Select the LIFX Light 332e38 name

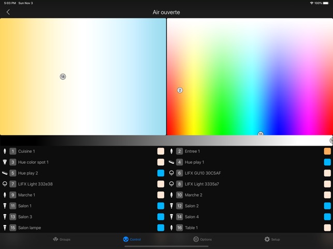[x=35, y=184]
